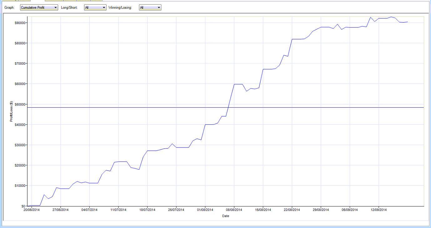Select the 25/07/2014 date axis label
The width and height of the screenshot is (431, 228).
tap(176, 210)
